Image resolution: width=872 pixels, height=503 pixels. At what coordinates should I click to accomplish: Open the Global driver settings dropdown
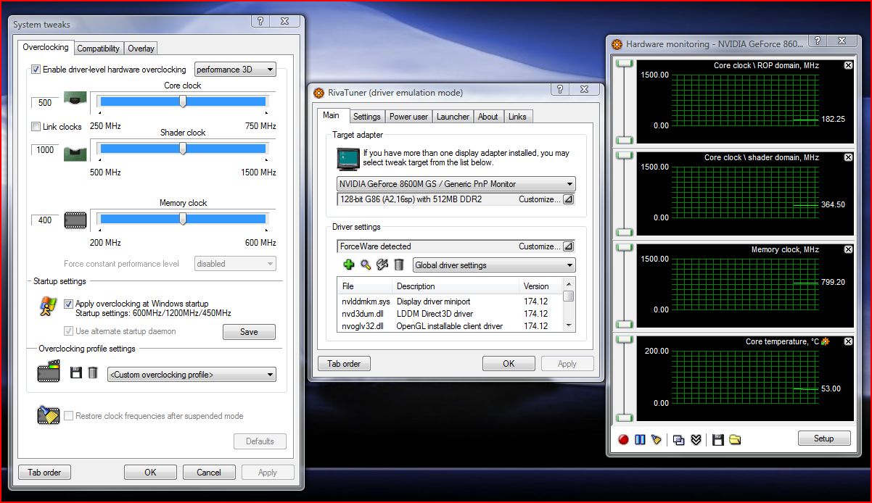(493, 265)
